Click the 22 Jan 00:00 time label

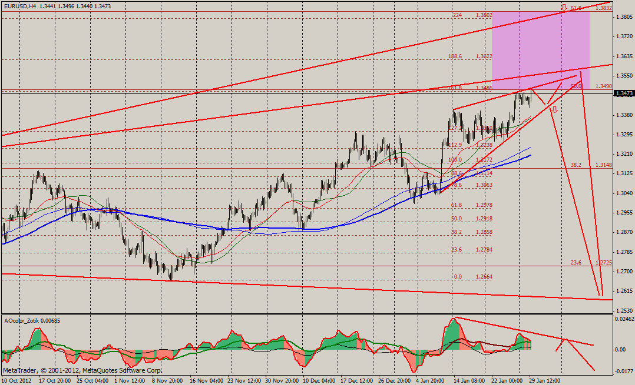click(507, 380)
